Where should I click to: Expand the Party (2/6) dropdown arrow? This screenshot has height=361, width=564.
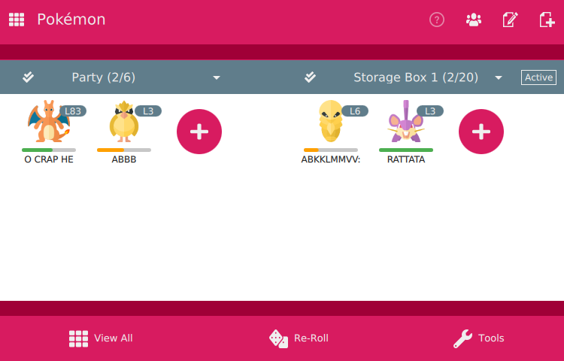coord(217,77)
